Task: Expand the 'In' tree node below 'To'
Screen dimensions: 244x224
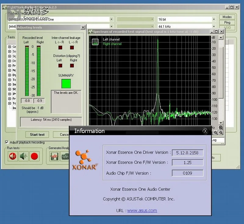Action: tap(10, 85)
